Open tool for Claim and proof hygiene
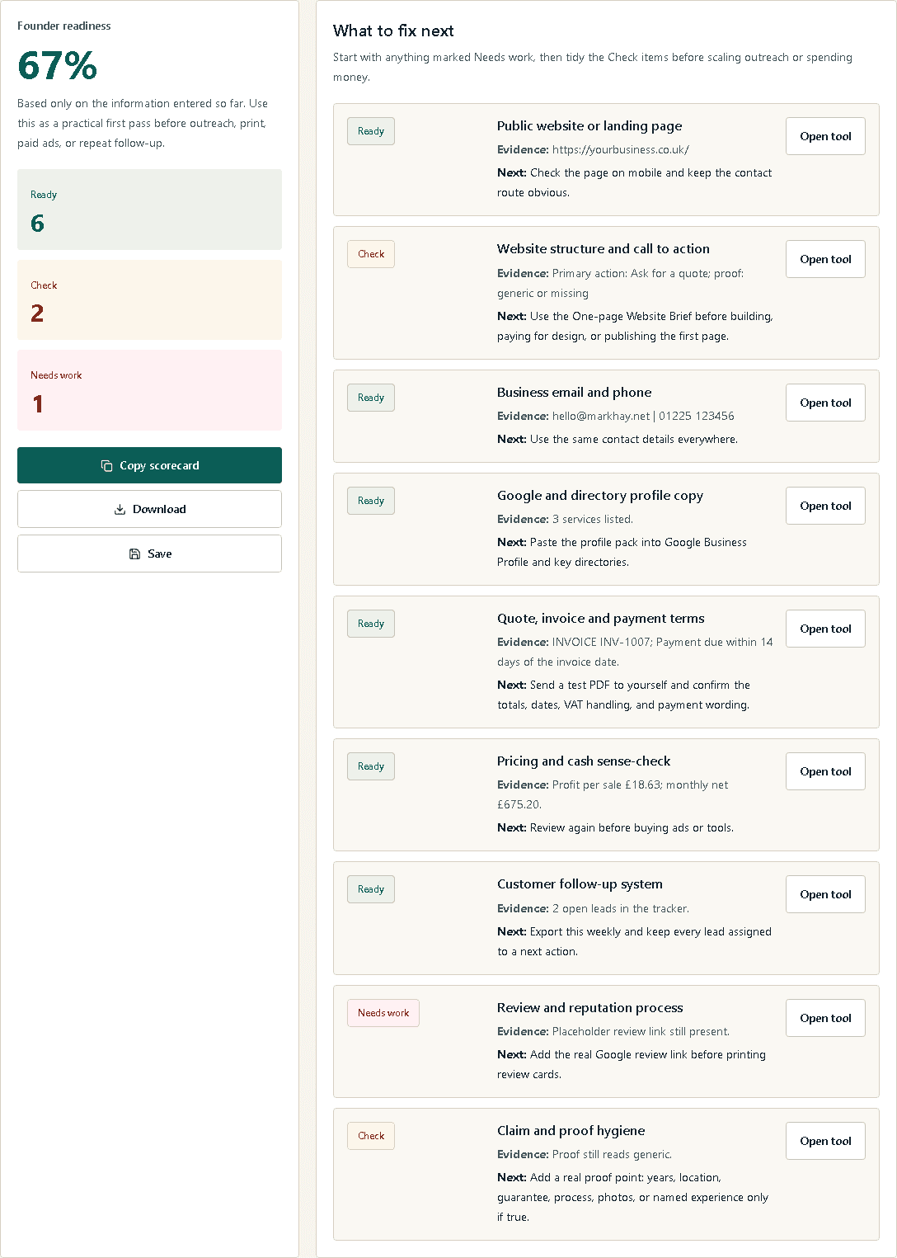Image resolution: width=897 pixels, height=1258 pixels. click(x=825, y=1141)
